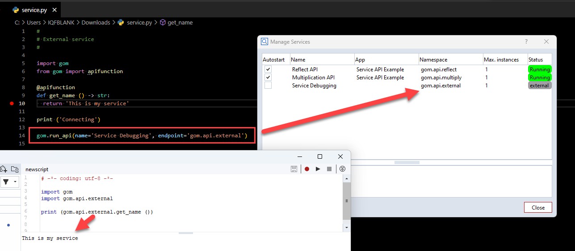Image resolution: width=575 pixels, height=251 pixels.
Task: Toggle breakpoint red dot on line 10
Action: (12, 103)
